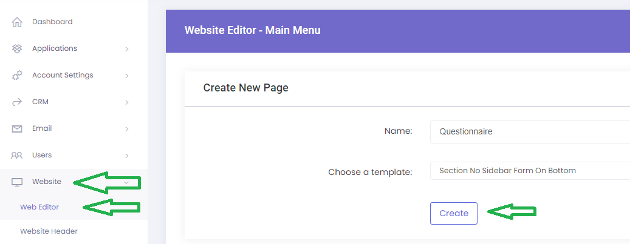Image resolution: width=630 pixels, height=244 pixels.
Task: Click the Name field containing Questionnaire
Action: coord(529,131)
